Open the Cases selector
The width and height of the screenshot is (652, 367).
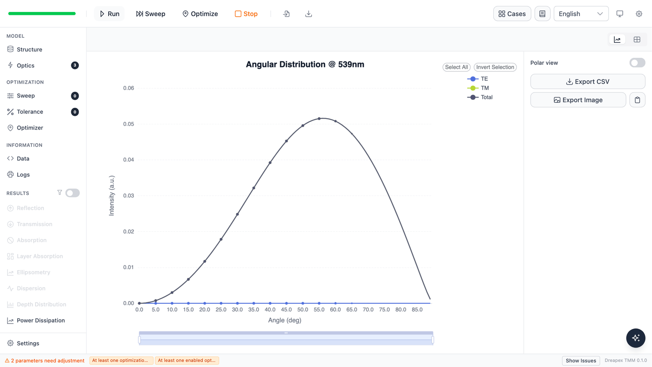tap(512, 14)
